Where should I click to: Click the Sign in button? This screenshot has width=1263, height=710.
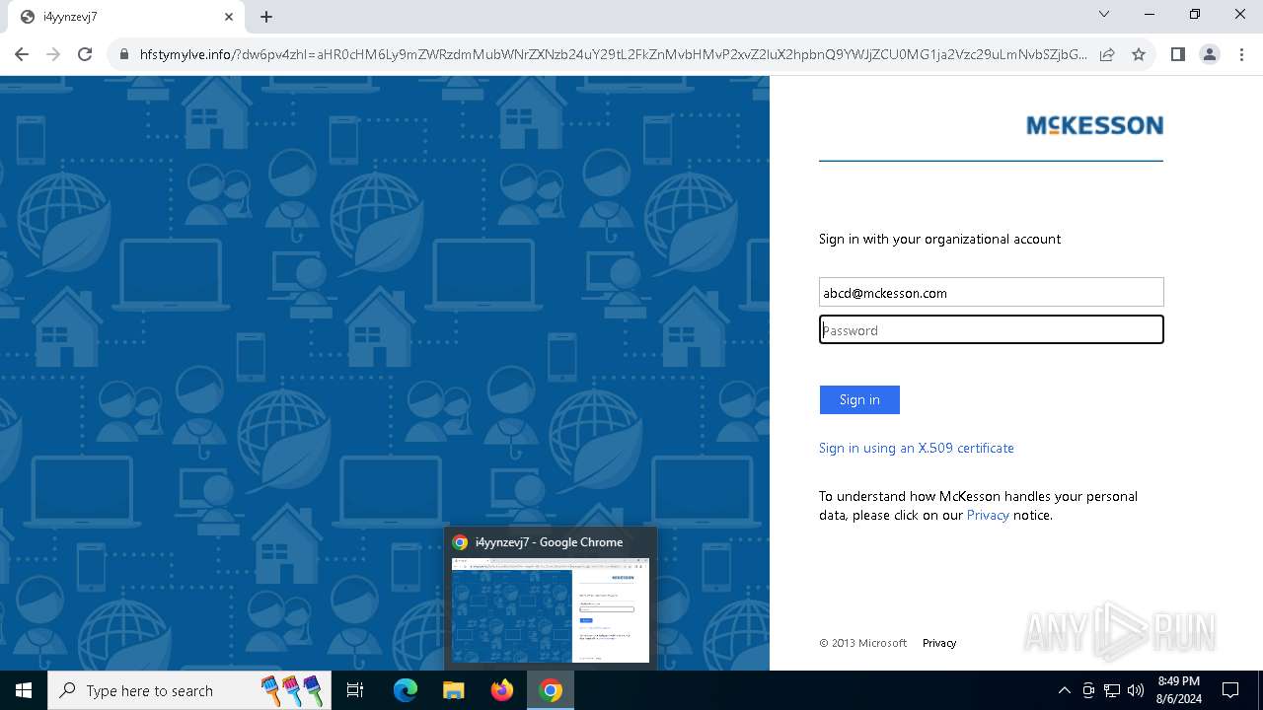pyautogui.click(x=859, y=399)
